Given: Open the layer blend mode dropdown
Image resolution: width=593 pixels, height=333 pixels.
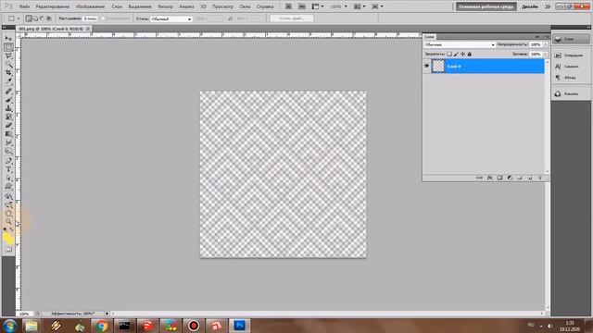Looking at the screenshot, I should [x=460, y=44].
